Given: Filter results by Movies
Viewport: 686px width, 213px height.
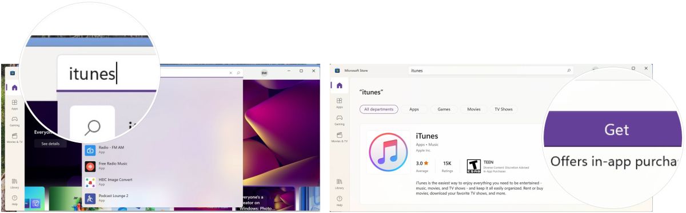Looking at the screenshot, I should (x=474, y=109).
